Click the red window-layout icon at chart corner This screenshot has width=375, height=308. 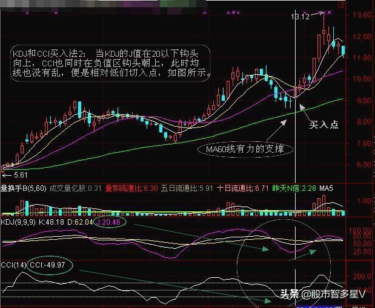[342, 5]
